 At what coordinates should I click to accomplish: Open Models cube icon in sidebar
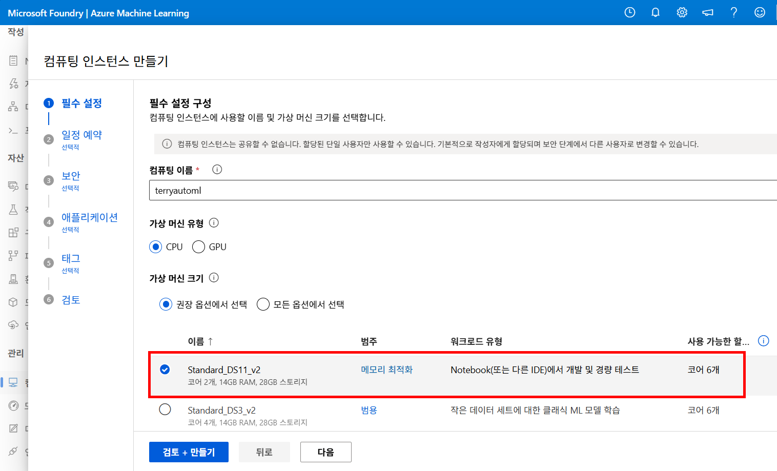13,302
